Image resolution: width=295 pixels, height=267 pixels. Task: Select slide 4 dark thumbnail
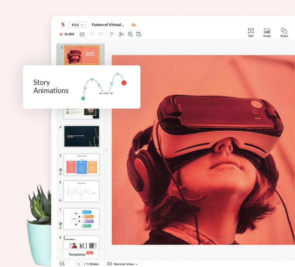[x=81, y=136]
